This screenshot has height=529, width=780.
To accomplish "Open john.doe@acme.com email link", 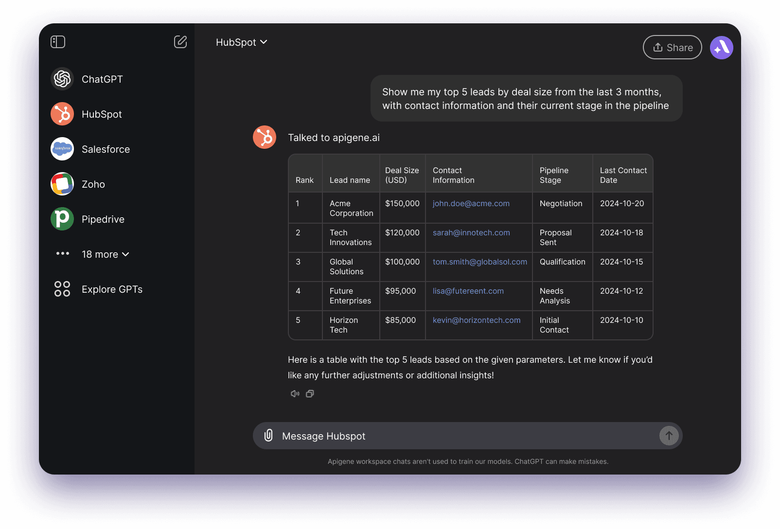I will (471, 204).
